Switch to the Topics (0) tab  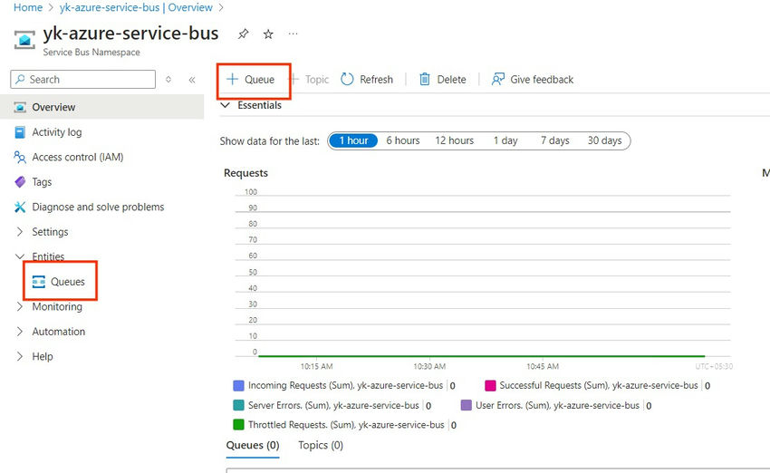[321, 445]
